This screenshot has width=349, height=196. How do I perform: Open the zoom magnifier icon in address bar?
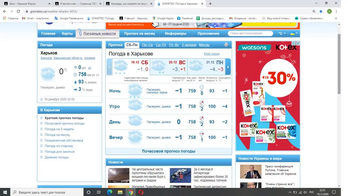click(x=314, y=11)
